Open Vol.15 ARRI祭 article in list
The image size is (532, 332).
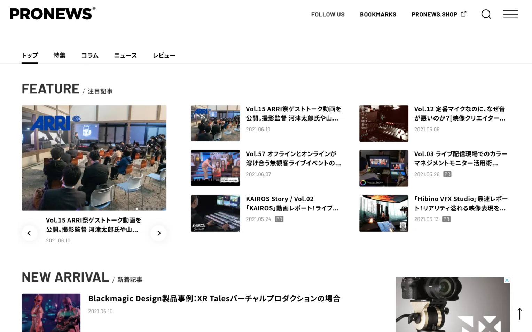294,114
